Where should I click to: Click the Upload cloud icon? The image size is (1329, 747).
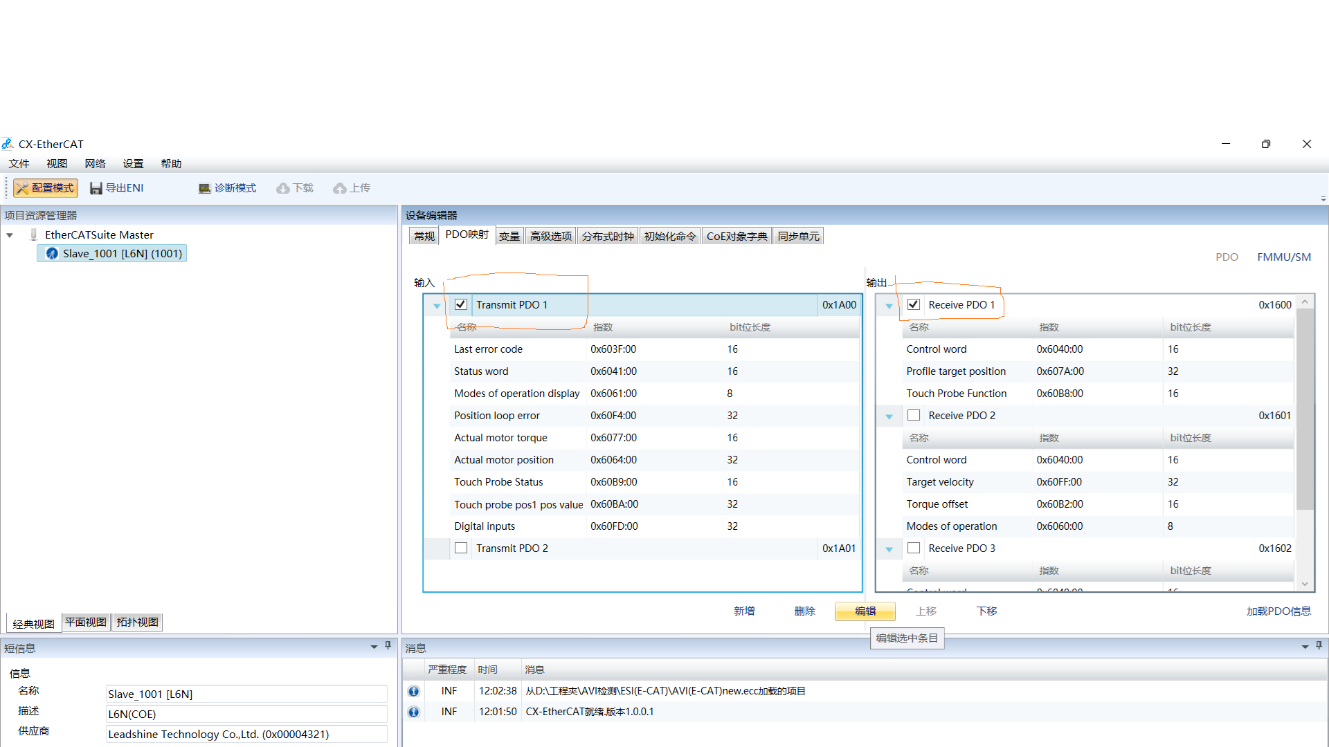click(x=340, y=188)
